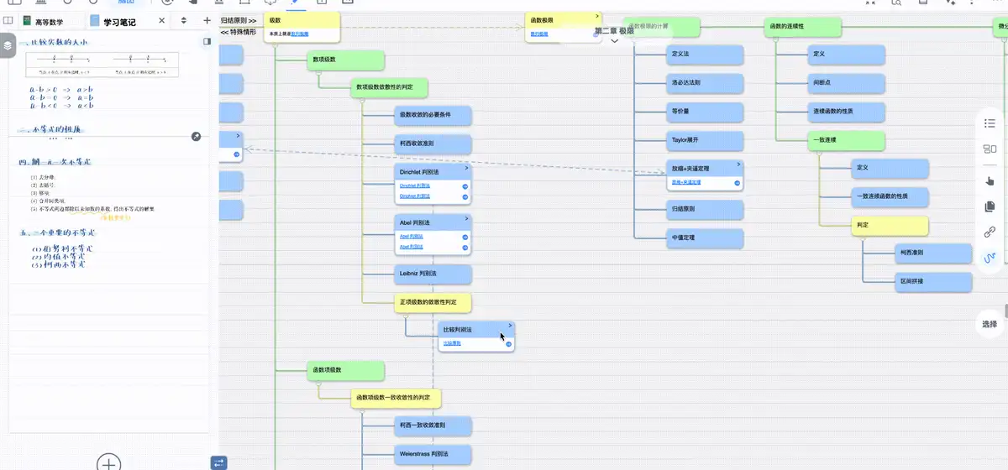Select the 级数收敛的必要条件 node

coord(433,115)
